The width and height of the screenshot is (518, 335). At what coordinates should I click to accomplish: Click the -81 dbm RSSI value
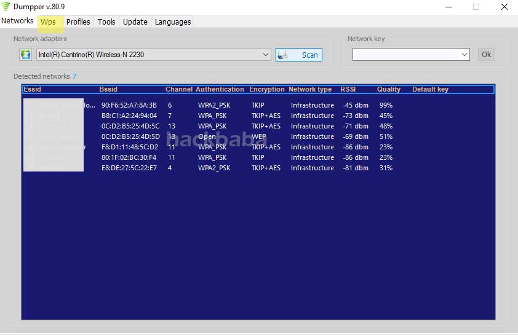coord(356,168)
